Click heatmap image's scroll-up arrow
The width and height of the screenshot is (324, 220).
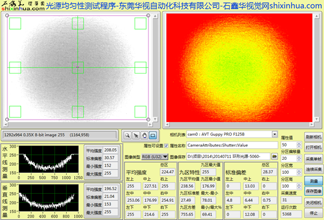pos(316,16)
